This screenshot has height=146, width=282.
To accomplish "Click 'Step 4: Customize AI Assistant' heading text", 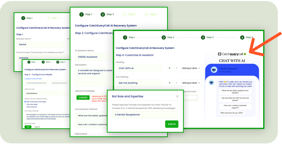I will 135,55.
